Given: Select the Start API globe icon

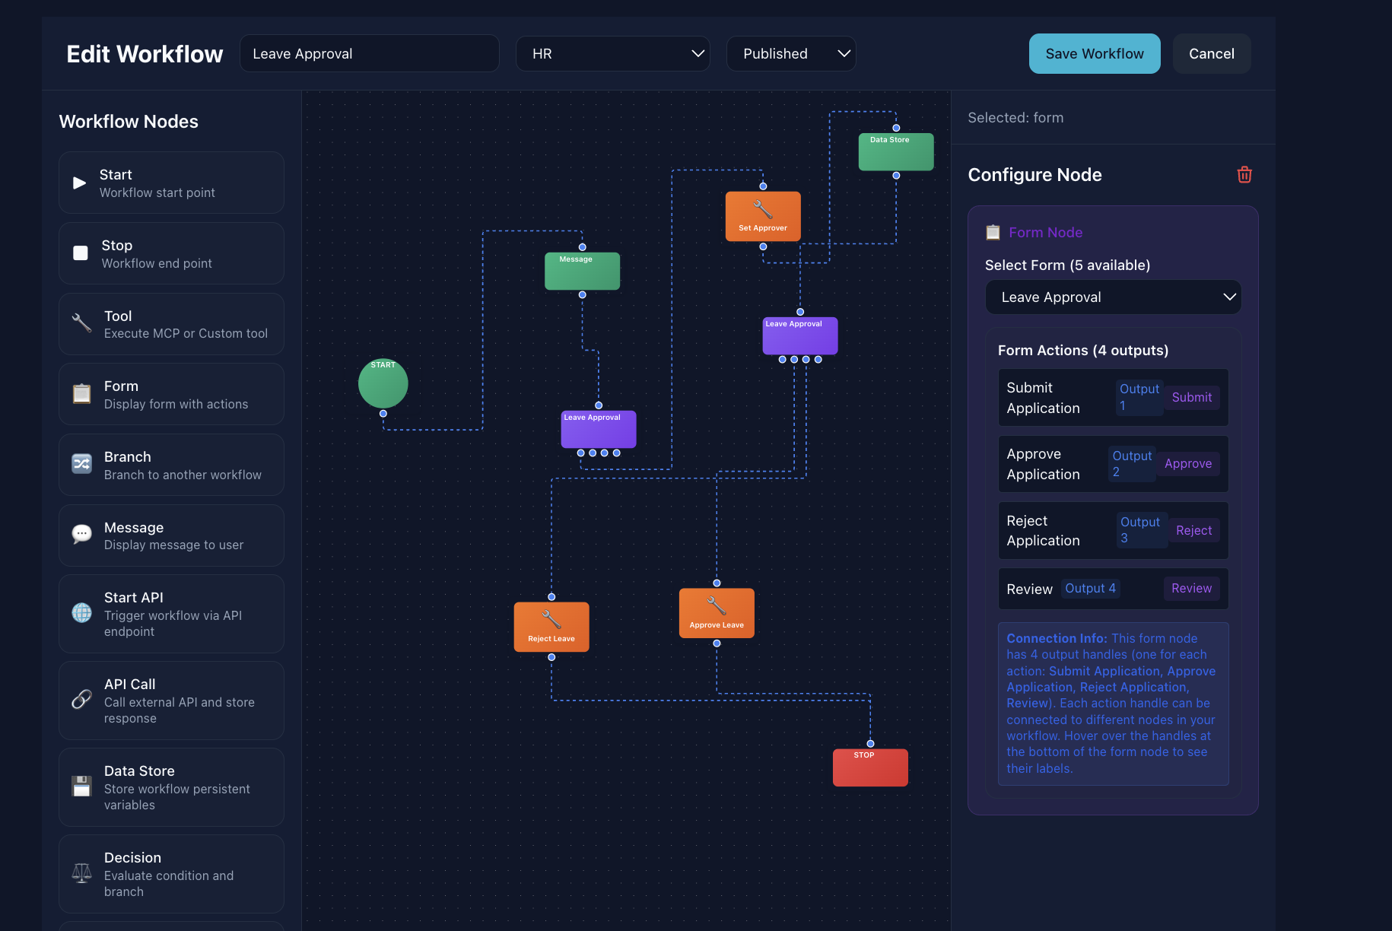Looking at the screenshot, I should [81, 613].
